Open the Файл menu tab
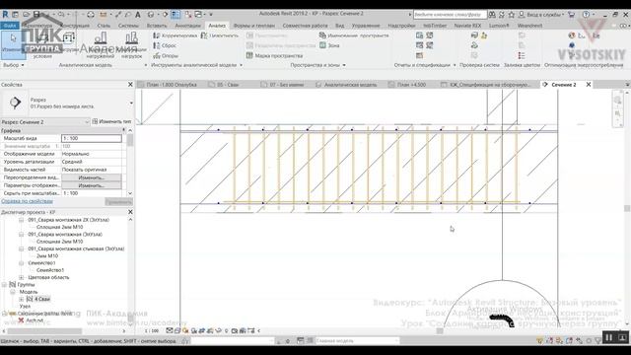 [x=10, y=26]
